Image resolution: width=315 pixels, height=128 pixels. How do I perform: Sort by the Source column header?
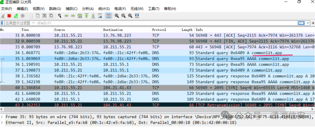78,30
